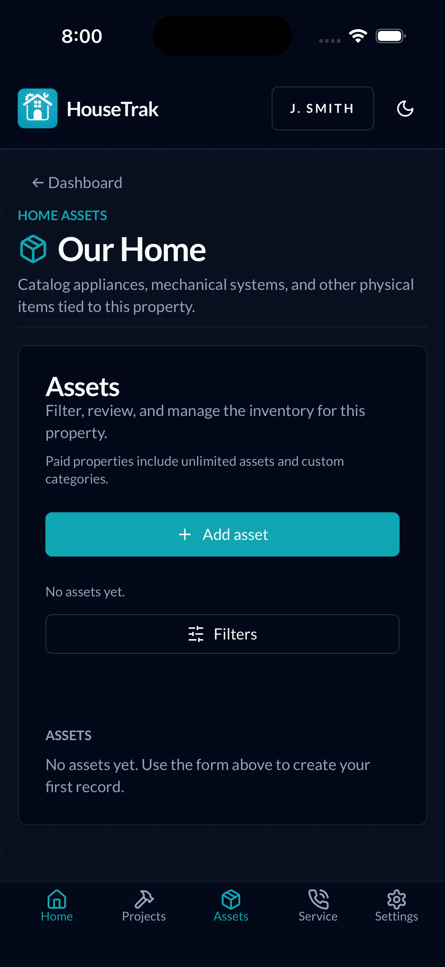
Task: Open the J. SMITH account menu
Action: coord(322,108)
